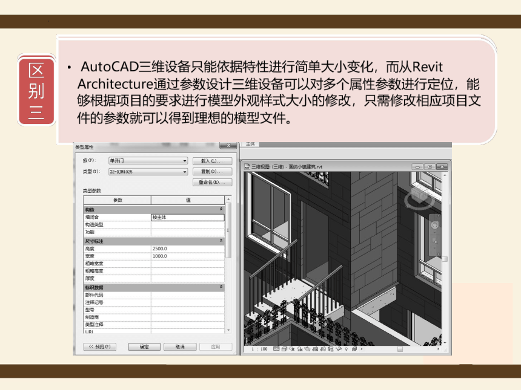Toggle Show Crop Region icon
The image size is (521, 390).
point(323,349)
